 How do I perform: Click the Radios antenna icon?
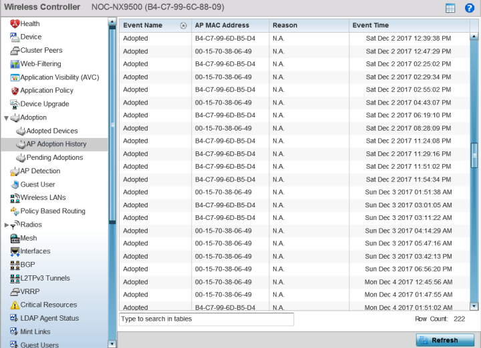15,225
